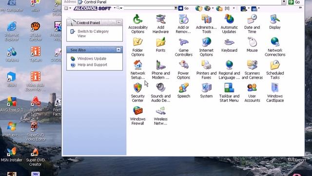Open Game Controllers icon

point(183,47)
